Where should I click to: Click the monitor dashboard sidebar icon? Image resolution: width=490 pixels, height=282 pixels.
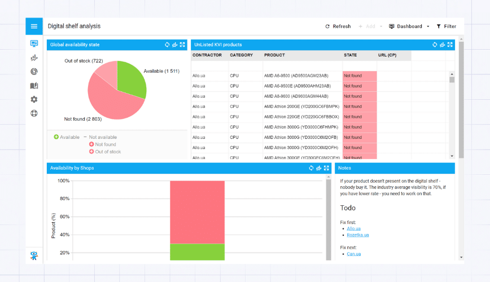(x=34, y=43)
